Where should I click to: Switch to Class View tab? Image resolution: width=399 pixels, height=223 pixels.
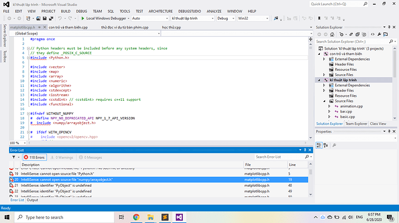(x=378, y=124)
